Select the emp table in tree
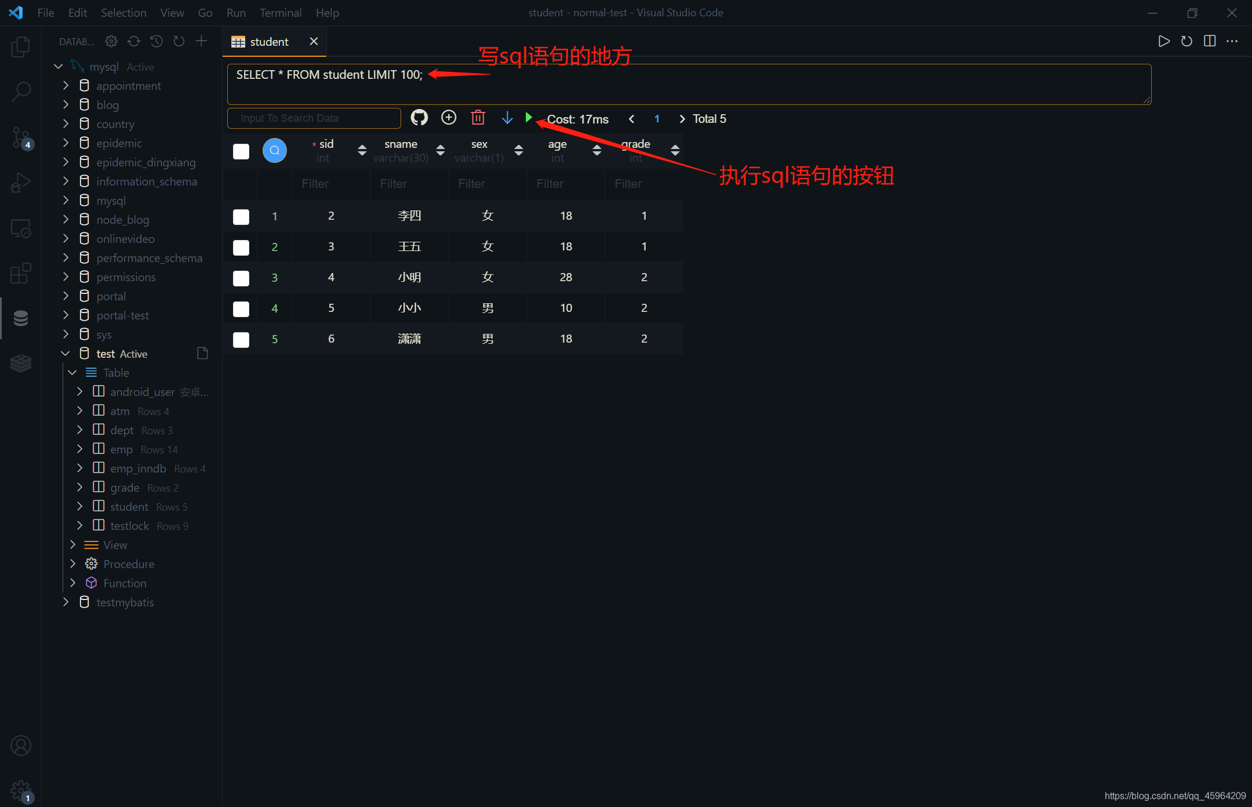 click(x=121, y=449)
